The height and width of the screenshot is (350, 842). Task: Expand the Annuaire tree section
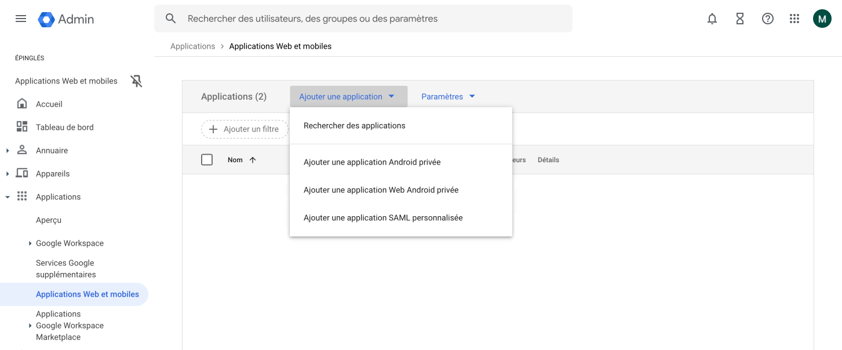tap(8, 151)
